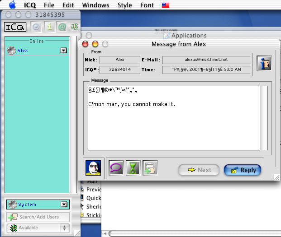Image resolution: width=281 pixels, height=237 pixels.
Task: Click the green flower Available status icon
Action: click(14, 228)
